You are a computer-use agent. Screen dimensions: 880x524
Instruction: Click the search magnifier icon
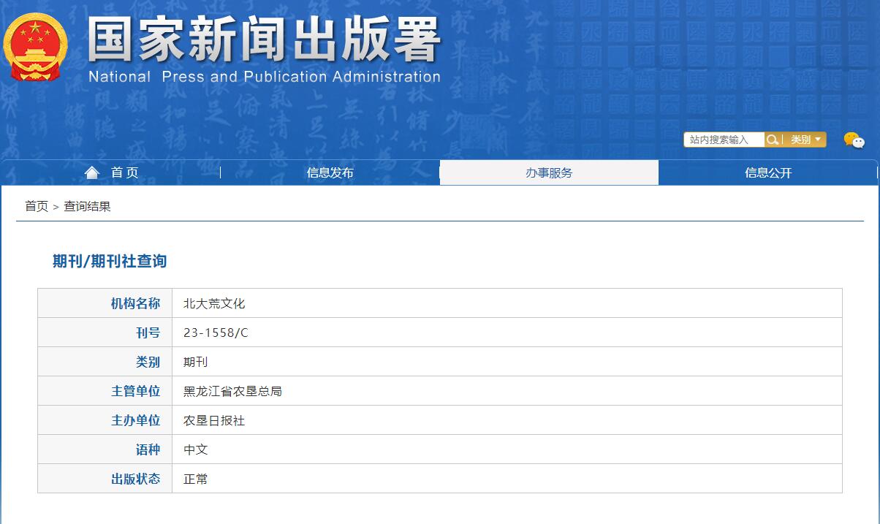[x=773, y=139]
